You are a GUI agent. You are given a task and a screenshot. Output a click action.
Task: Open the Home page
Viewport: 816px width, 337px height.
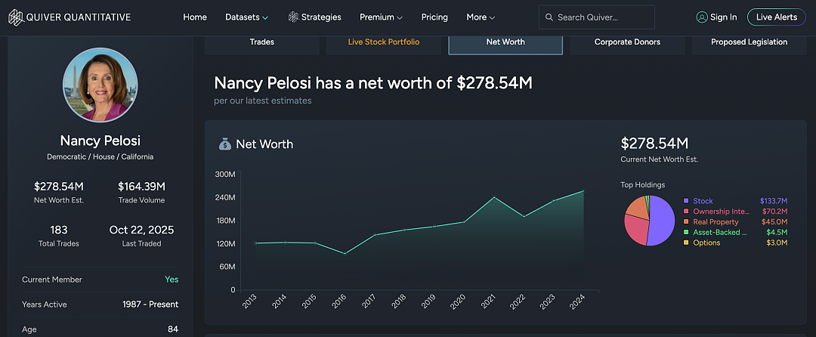point(195,17)
